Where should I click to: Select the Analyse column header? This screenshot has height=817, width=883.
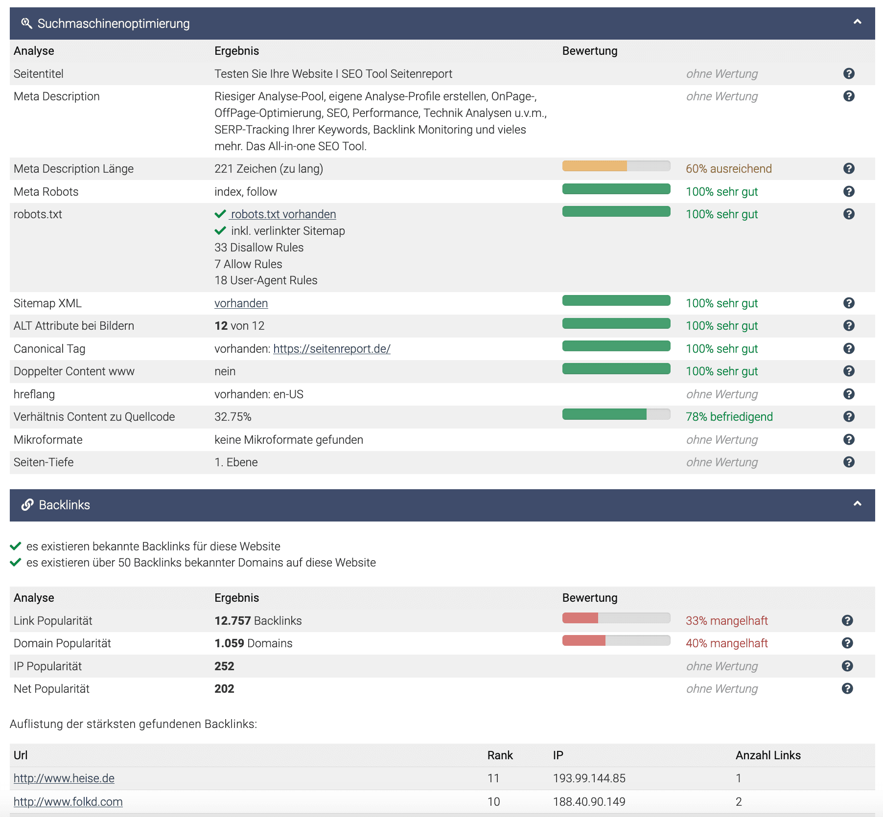[x=34, y=50]
